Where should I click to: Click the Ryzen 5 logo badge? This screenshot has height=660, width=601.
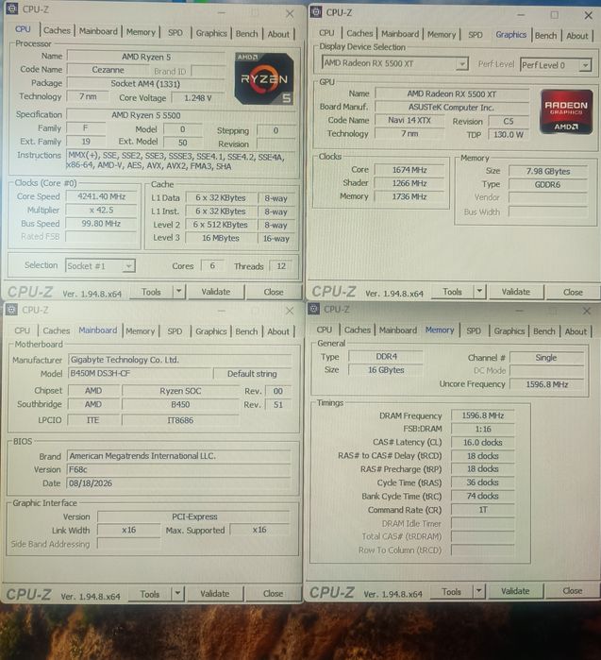pyautogui.click(x=264, y=78)
